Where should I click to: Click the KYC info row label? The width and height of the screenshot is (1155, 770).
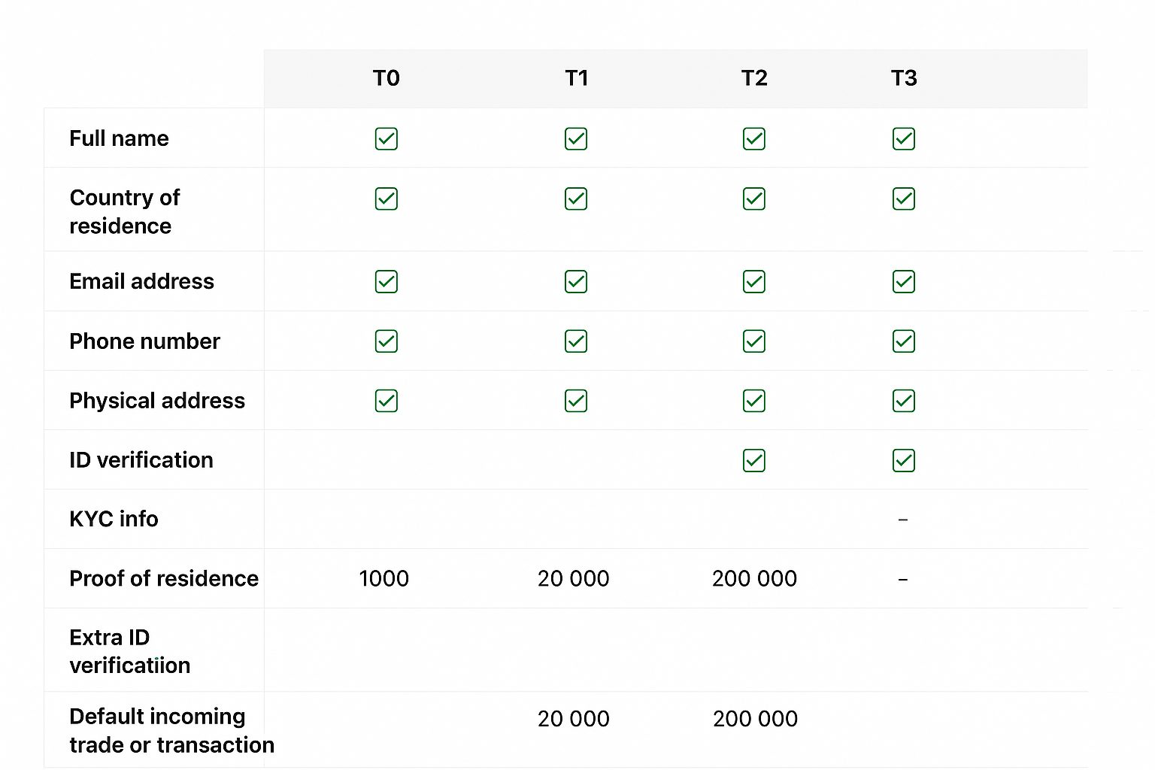[114, 519]
